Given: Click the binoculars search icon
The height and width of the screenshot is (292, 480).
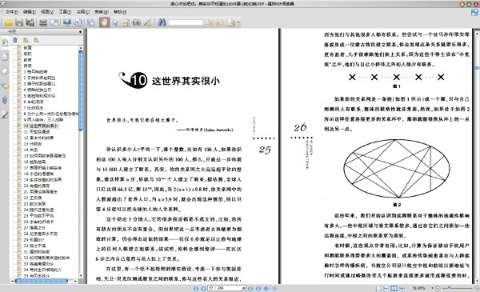Looking at the screenshot, I should click(162, 22).
